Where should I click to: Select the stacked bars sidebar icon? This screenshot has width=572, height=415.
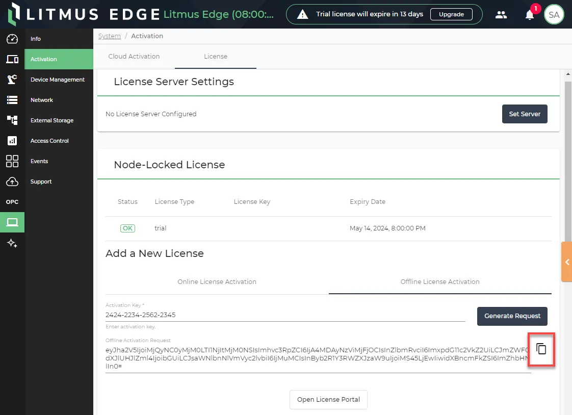click(12, 100)
